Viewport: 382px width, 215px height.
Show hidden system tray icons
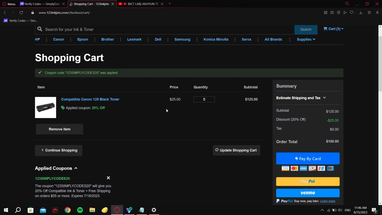(322, 210)
